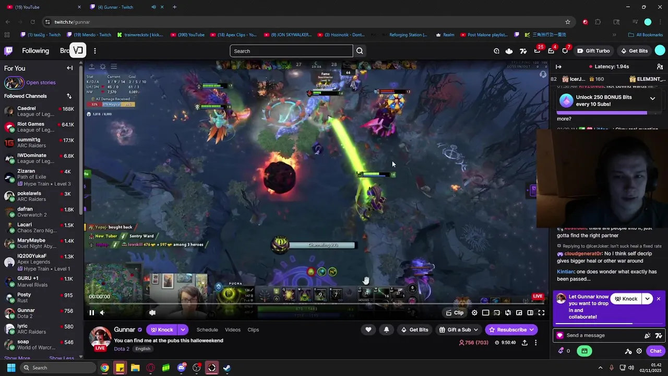Open summit1g channel in the sidebar
668x376 pixels.
tap(39, 143)
